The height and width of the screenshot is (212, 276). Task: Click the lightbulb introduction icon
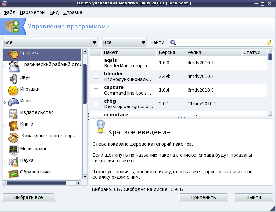[100, 127]
